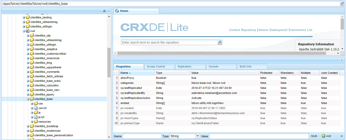Collapse the rwd tree node
346x140 pixels.
point(24,31)
